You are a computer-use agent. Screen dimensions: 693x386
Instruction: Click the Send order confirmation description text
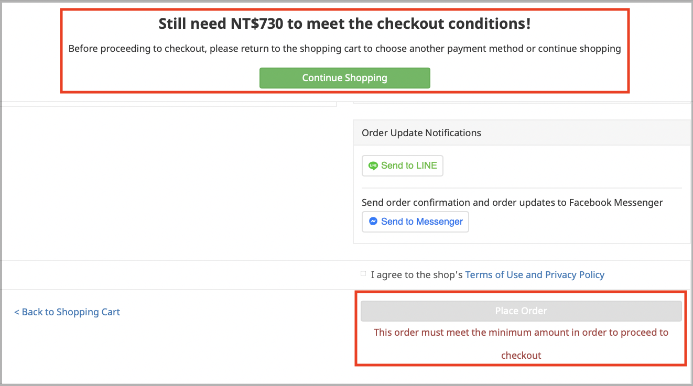(x=512, y=202)
